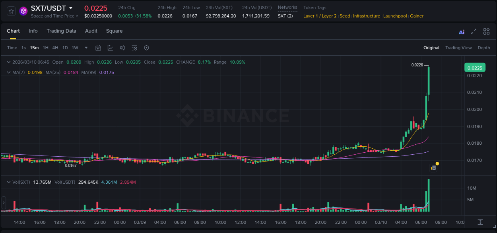Click the Ai analysis icon
Viewport: 497px width, 233px height.
(462, 31)
